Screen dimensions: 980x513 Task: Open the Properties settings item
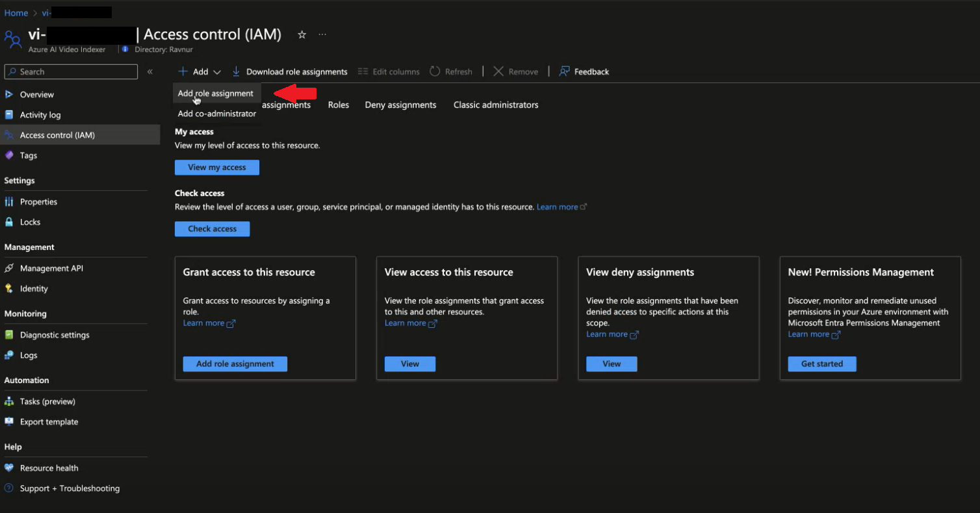tap(38, 202)
